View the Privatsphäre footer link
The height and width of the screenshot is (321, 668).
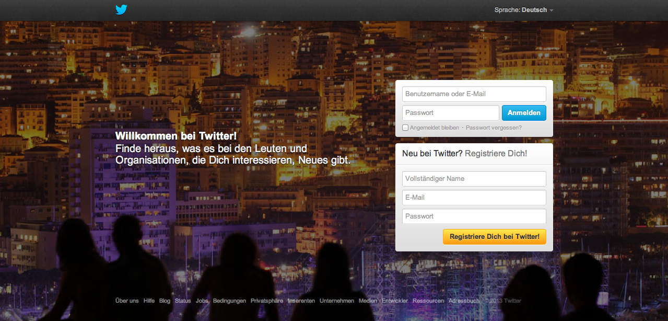pyautogui.click(x=267, y=301)
